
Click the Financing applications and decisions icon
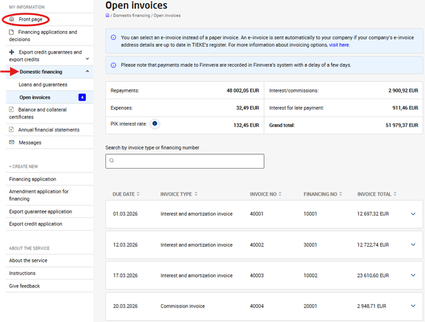point(11,32)
